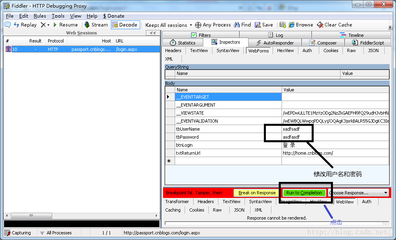Click the comment balloon toolbar icon

(8, 25)
